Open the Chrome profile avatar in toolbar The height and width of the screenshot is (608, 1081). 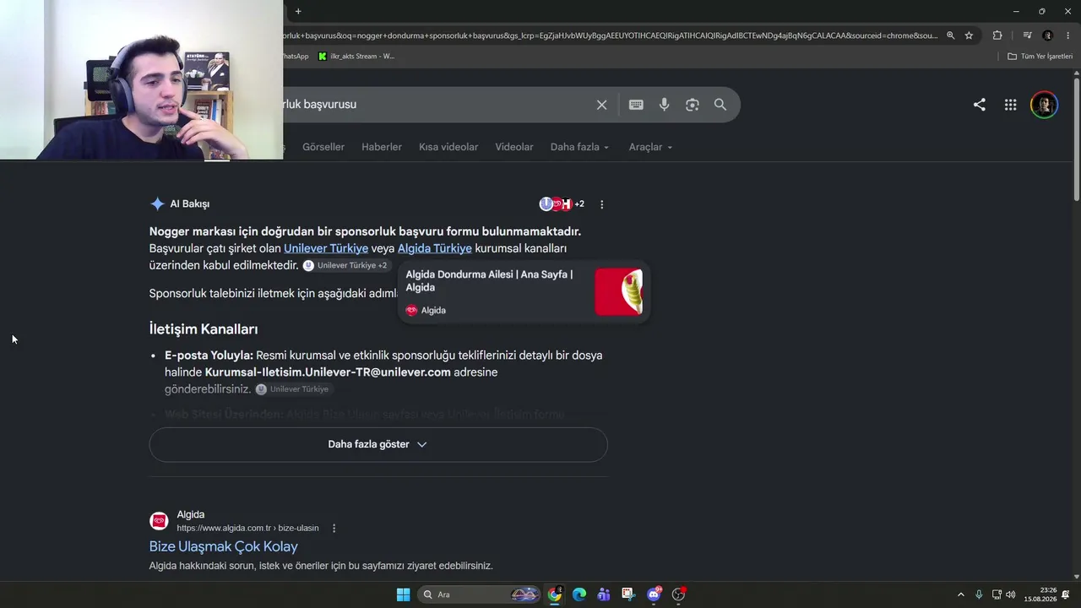click(x=1048, y=35)
